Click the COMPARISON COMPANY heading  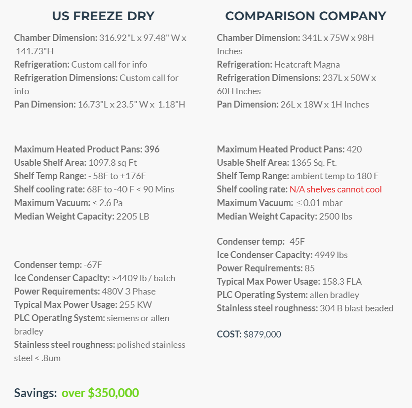pos(305,16)
